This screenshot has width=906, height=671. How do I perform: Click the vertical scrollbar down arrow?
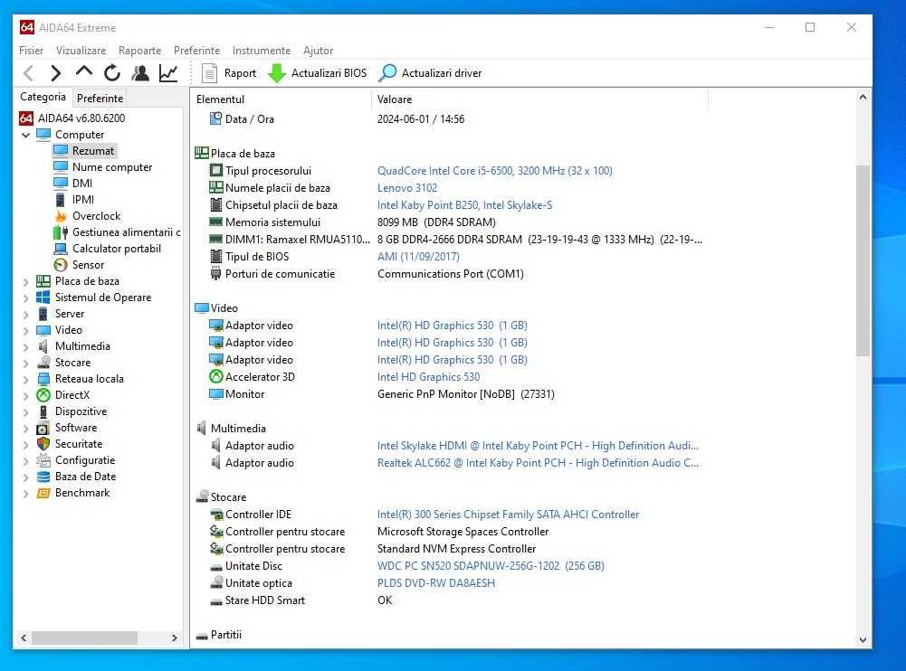pyautogui.click(x=863, y=640)
